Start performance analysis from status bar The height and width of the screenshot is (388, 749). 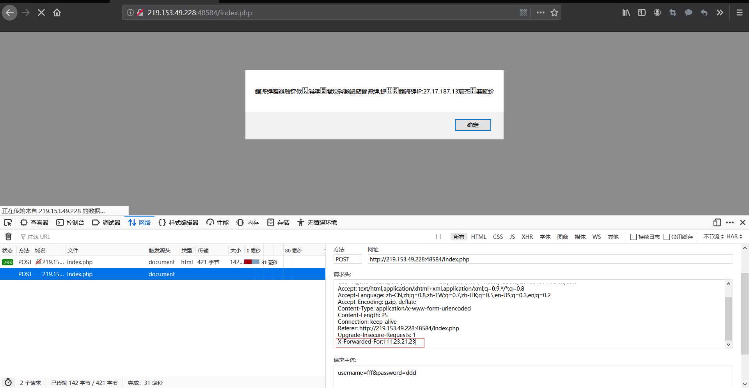click(8, 383)
